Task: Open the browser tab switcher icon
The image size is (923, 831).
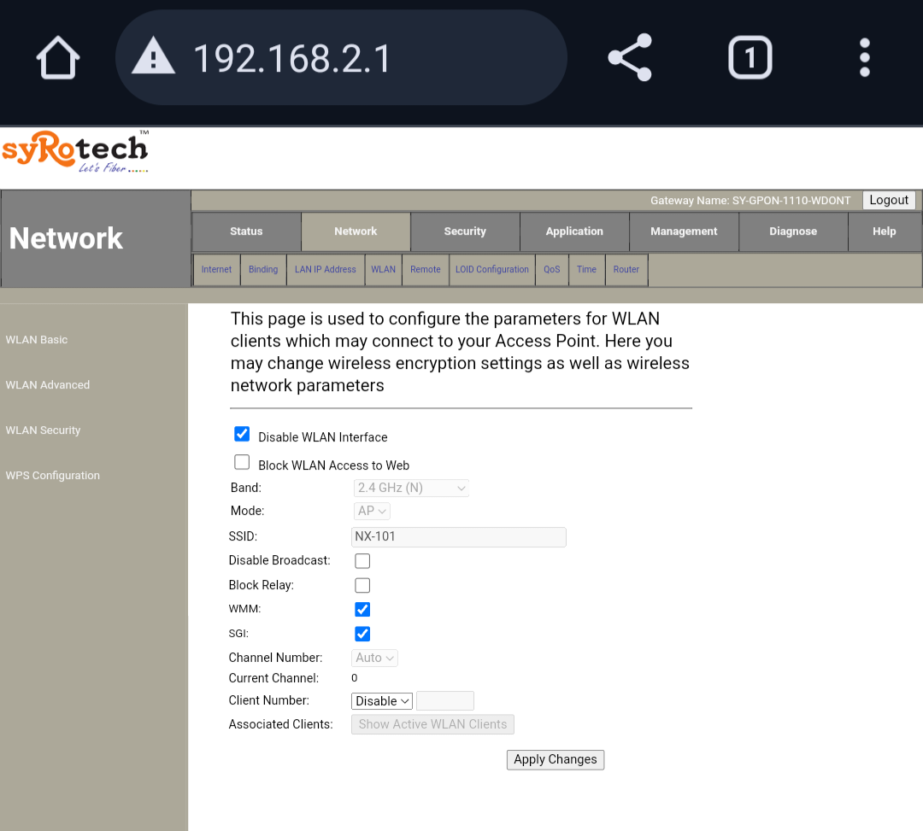Action: point(750,58)
